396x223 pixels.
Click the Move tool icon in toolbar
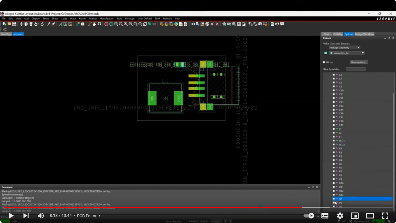21,24
